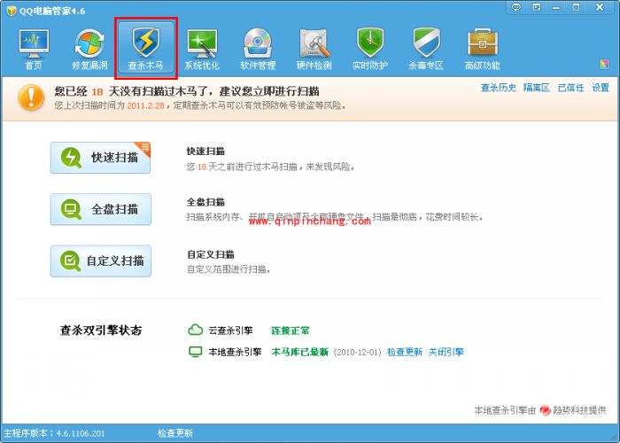Viewport: 620px width, 443px height.
Task: Open 查杀历史 scan history
Action: [498, 88]
